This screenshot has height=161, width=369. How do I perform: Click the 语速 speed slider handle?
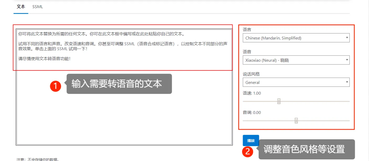click(279, 101)
